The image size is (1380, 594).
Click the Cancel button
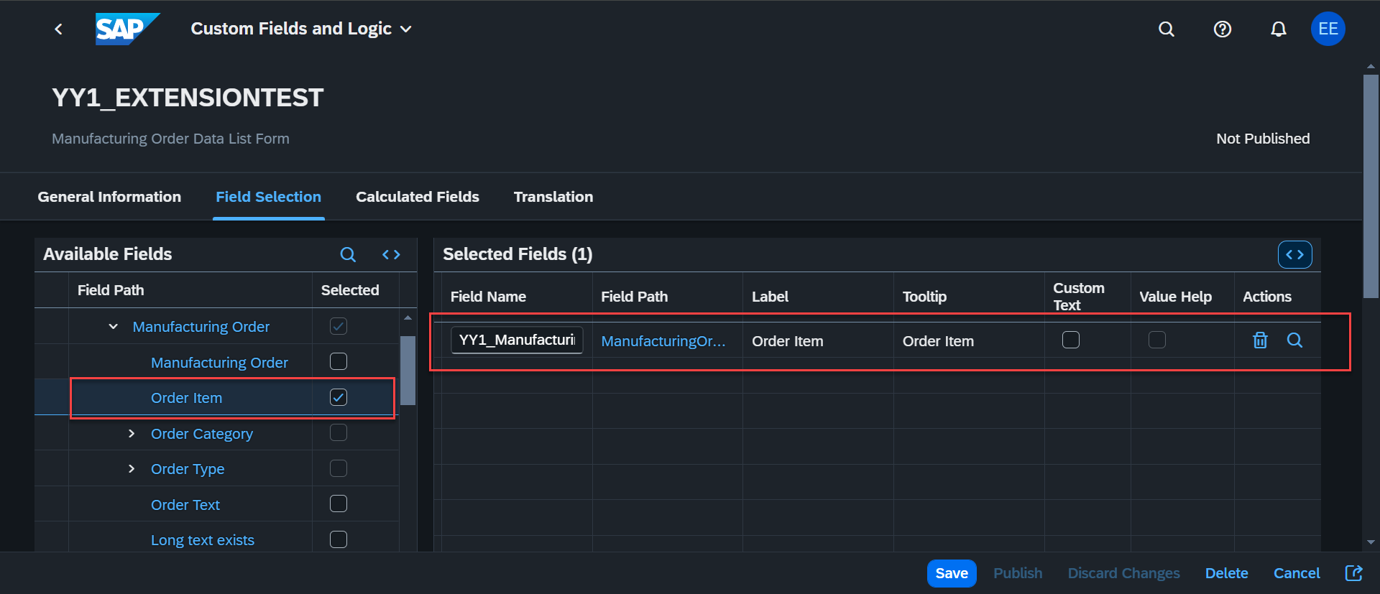pos(1297,573)
